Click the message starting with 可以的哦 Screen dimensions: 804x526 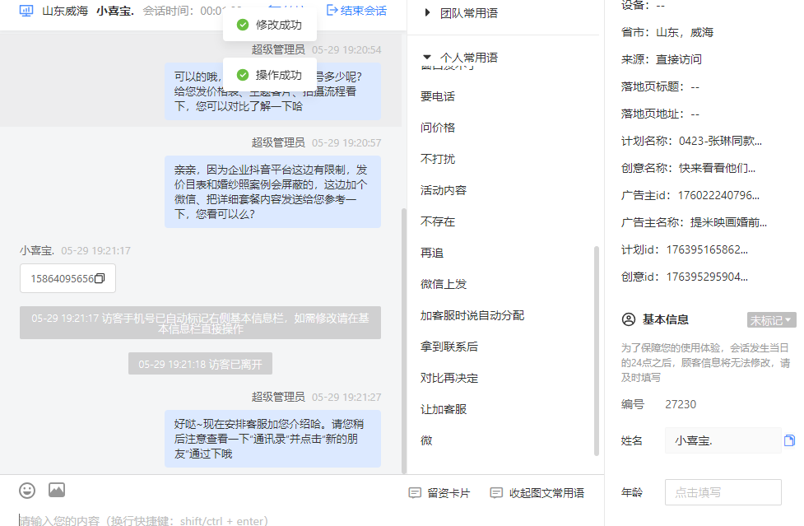tap(272, 91)
